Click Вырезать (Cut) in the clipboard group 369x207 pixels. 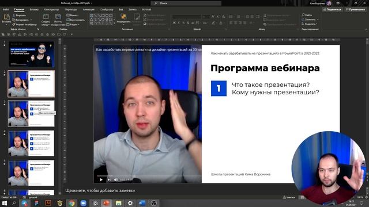[19, 16]
